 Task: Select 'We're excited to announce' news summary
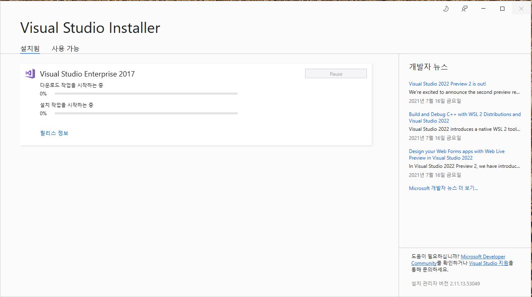(x=464, y=92)
